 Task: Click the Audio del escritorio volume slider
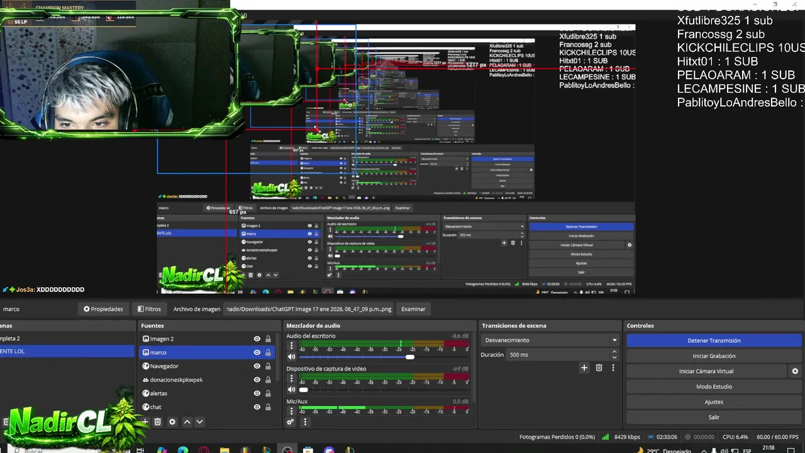point(384,357)
